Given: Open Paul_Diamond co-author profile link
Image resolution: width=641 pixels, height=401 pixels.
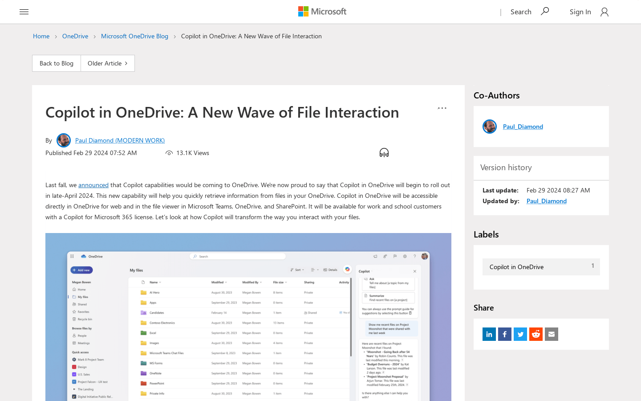Looking at the screenshot, I should coord(523,127).
